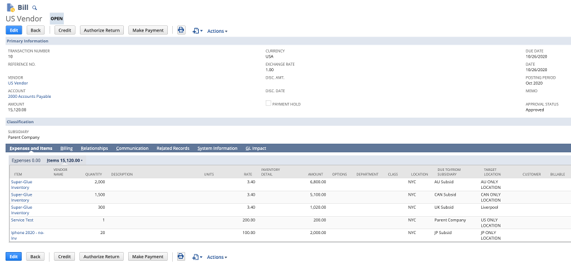The image size is (571, 270).
Task: Click the top Edit button
Action: (x=14, y=30)
